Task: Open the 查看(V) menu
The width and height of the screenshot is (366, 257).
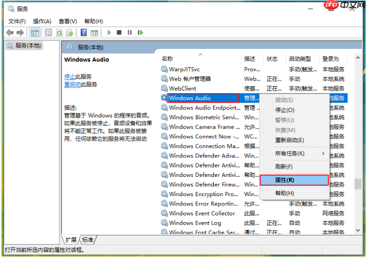Action: 68,21
